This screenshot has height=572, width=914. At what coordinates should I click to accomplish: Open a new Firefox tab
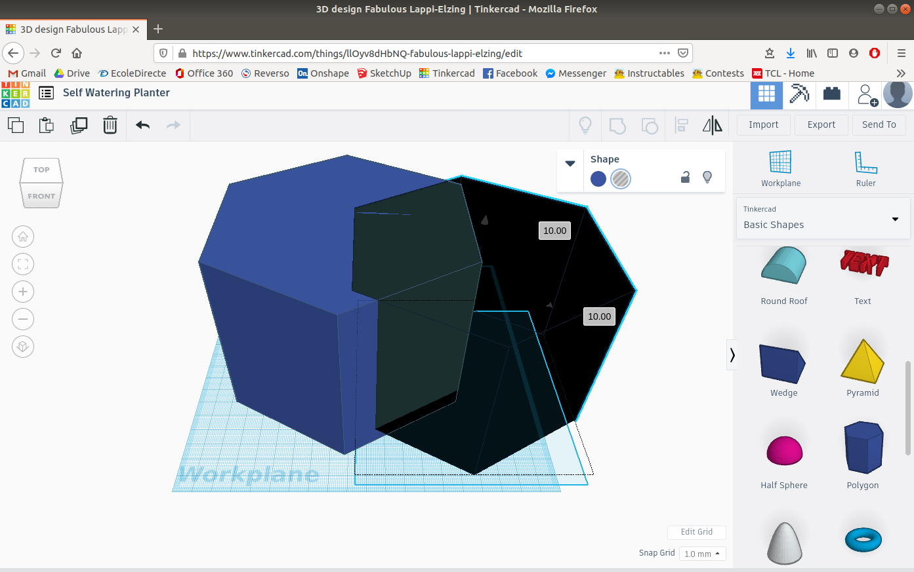(x=158, y=29)
